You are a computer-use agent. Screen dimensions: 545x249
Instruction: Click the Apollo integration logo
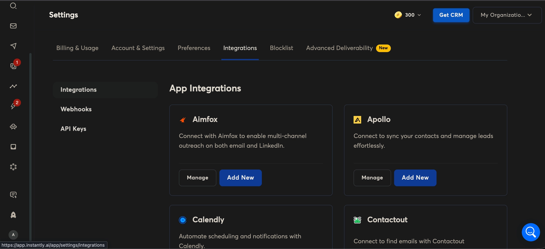pos(357,119)
